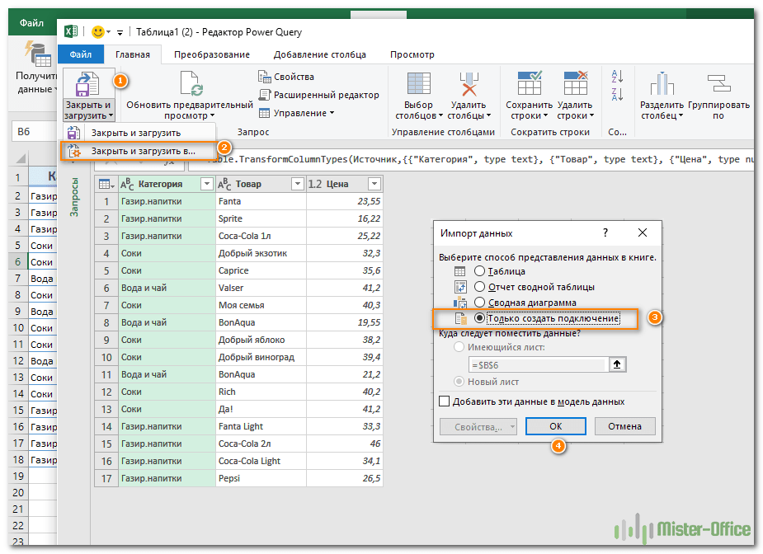Expand the Управление dropdown in ribbon
This screenshot has width=763, height=554.
(x=297, y=113)
